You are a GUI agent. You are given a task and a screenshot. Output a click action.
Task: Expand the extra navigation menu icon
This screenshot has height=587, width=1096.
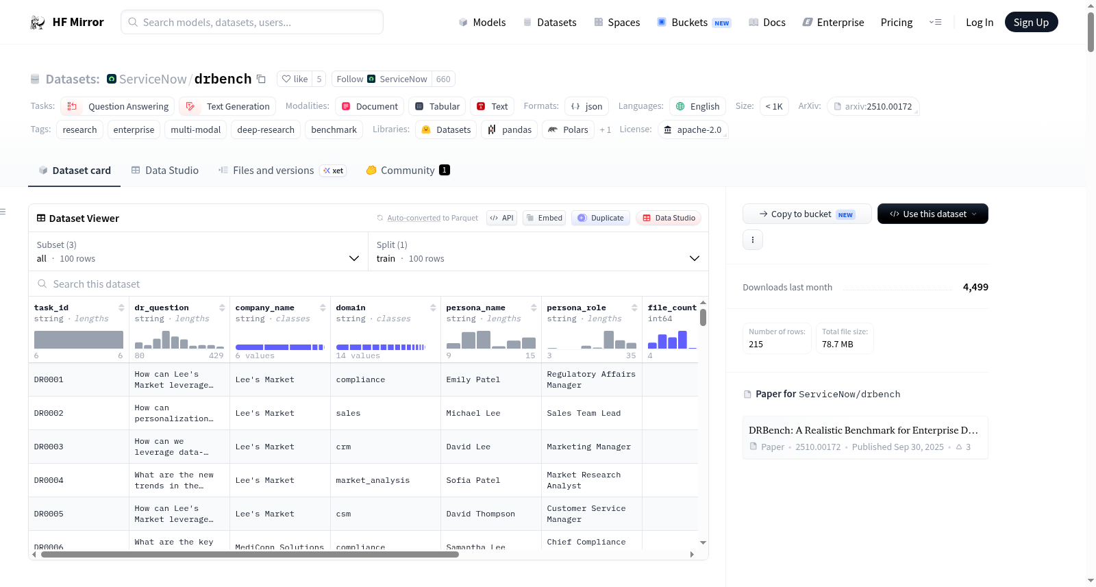(935, 22)
